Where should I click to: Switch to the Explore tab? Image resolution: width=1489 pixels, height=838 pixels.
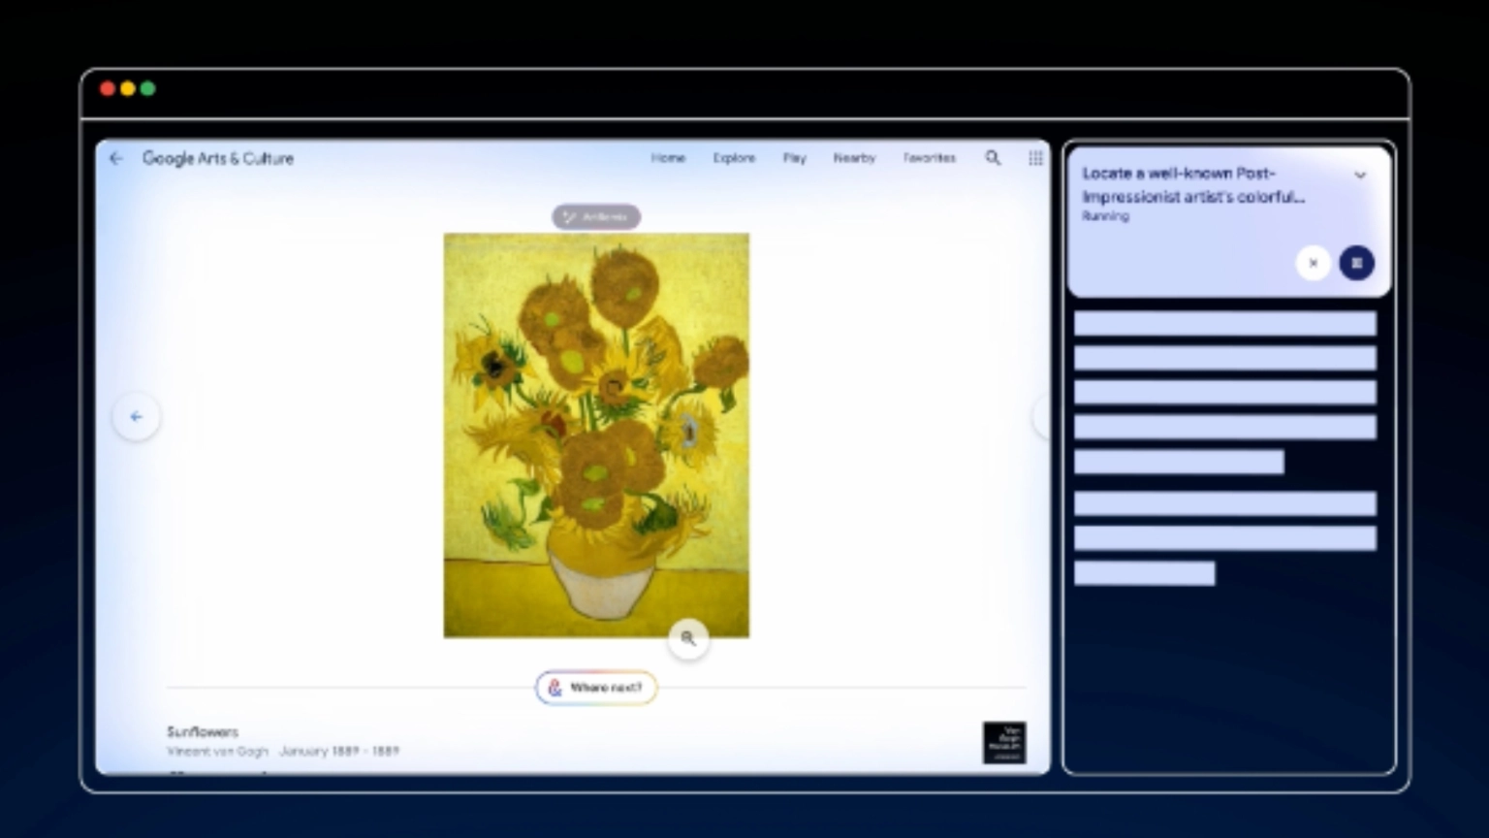point(734,158)
